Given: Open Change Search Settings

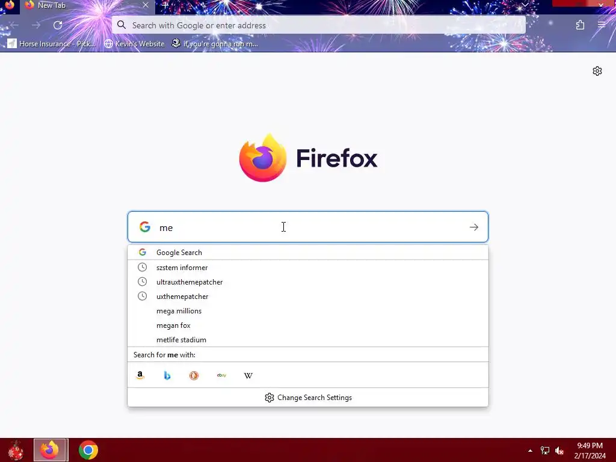Looking at the screenshot, I should pyautogui.click(x=308, y=398).
